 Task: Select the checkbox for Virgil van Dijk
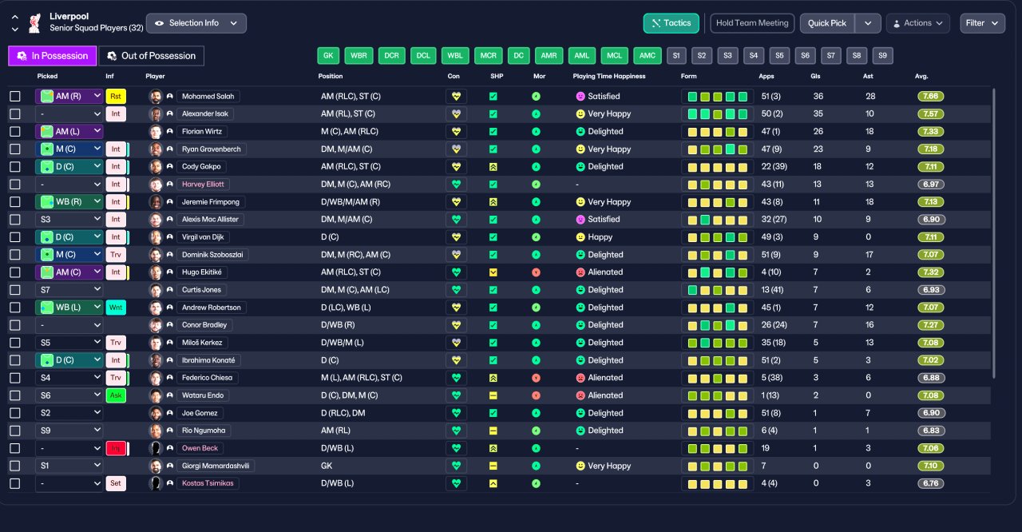pos(15,237)
